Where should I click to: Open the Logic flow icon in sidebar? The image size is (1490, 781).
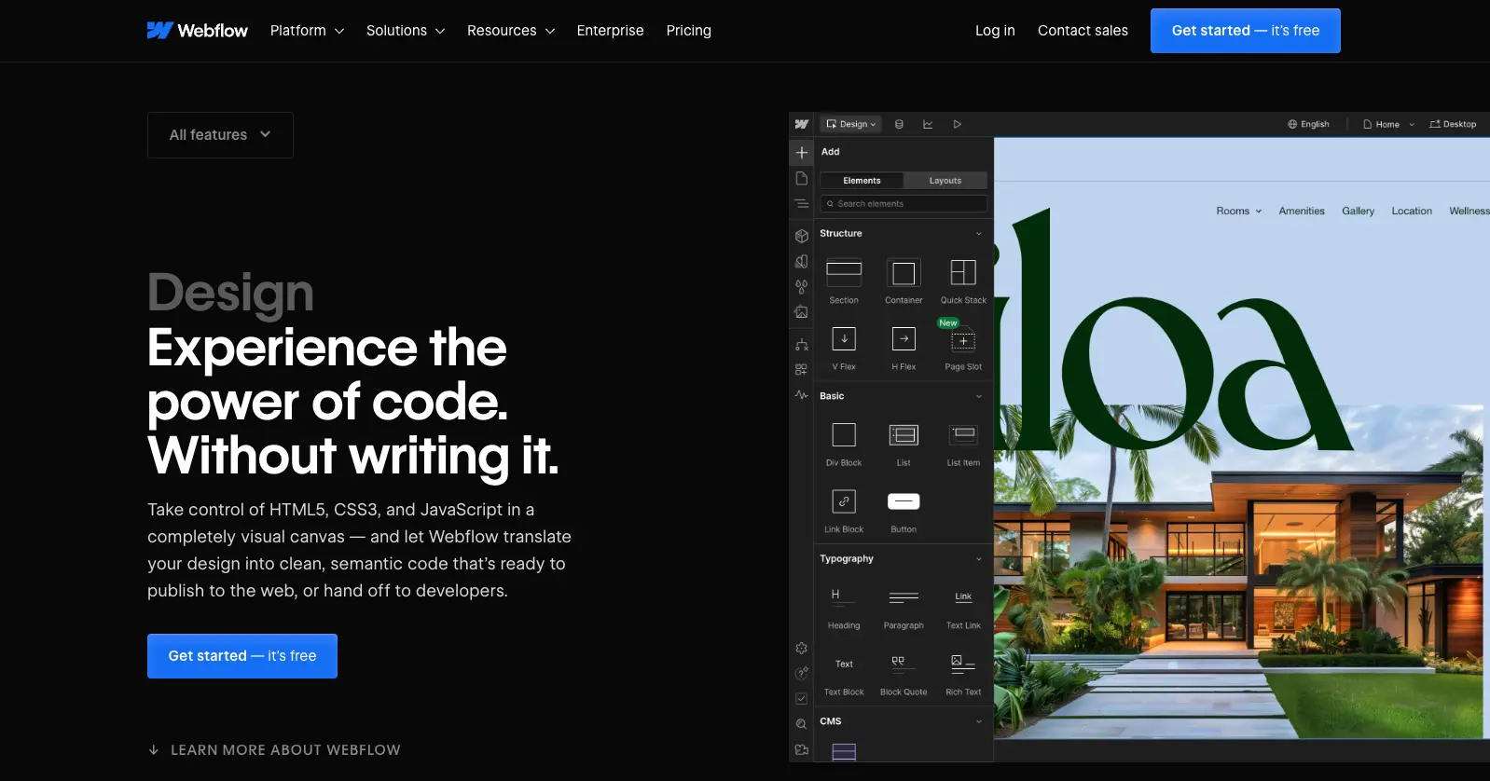[801, 344]
